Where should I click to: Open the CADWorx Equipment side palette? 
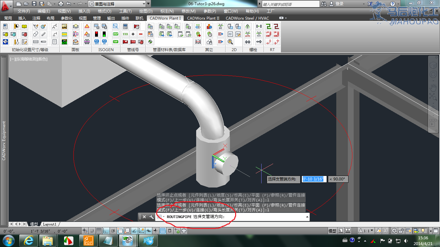click(4, 140)
